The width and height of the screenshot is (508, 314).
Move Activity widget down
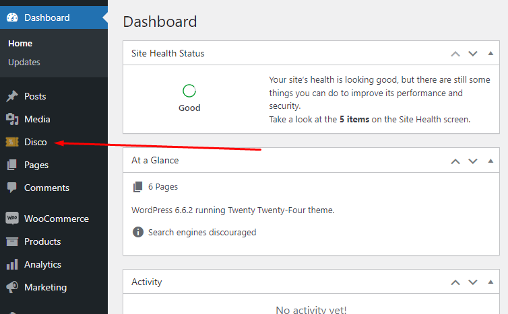coord(473,282)
